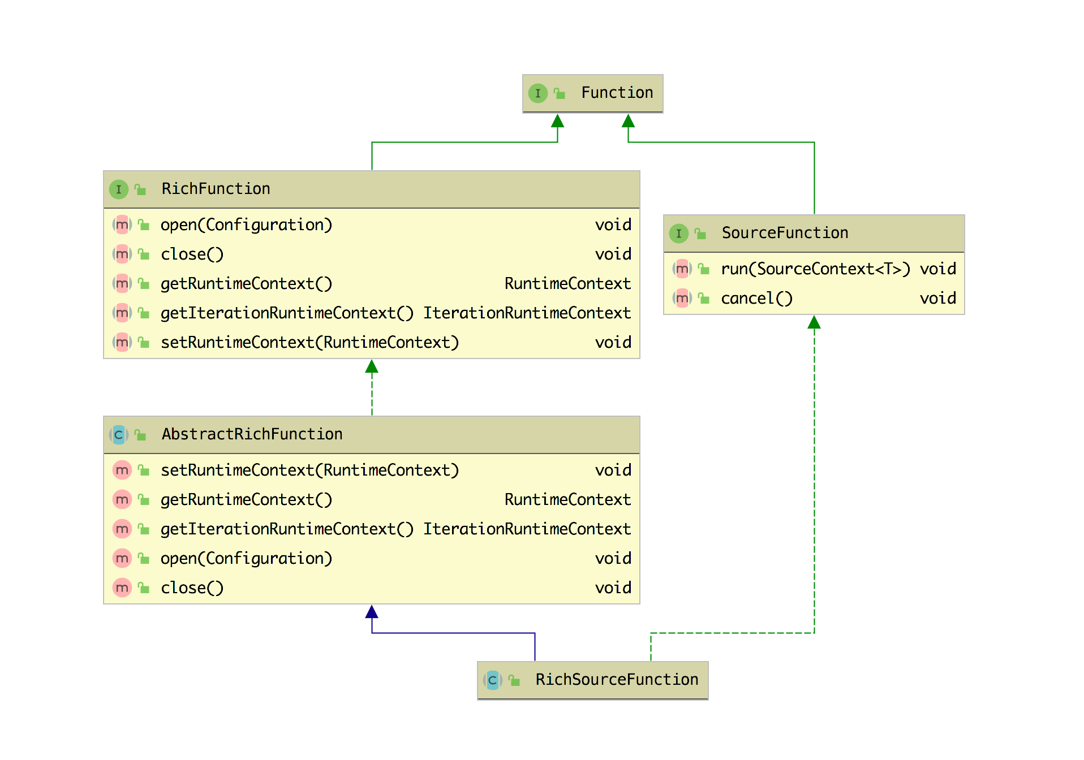Click close() in AbstractRichFunction

click(x=192, y=588)
